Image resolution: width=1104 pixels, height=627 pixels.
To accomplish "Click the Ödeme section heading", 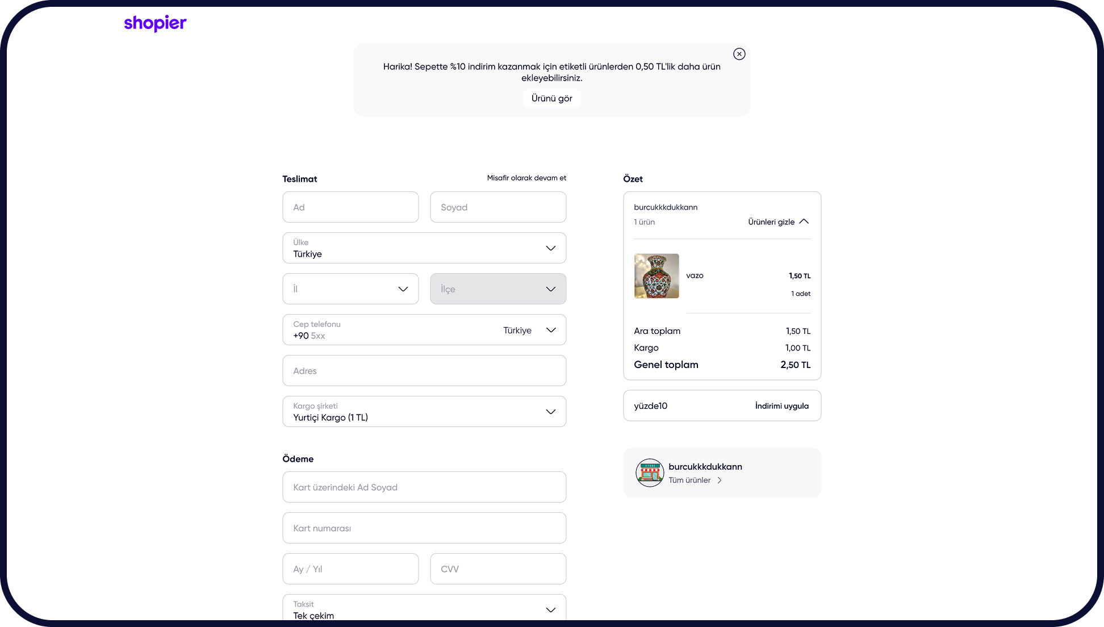I will pyautogui.click(x=298, y=459).
